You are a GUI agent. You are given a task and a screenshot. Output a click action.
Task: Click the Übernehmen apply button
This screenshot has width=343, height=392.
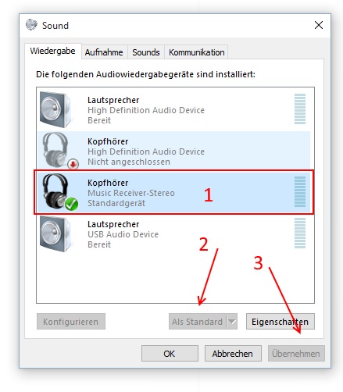click(296, 354)
